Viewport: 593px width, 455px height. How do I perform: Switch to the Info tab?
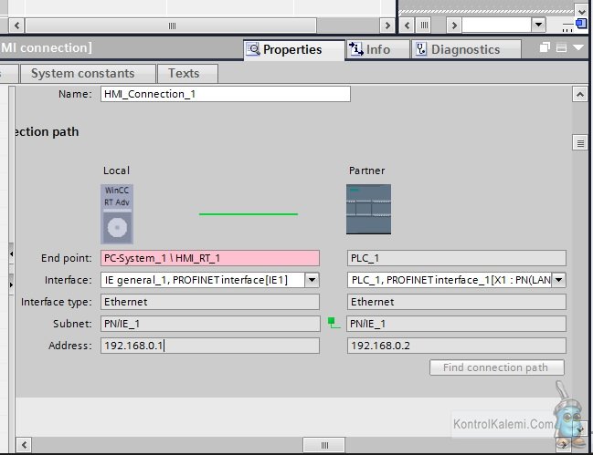point(377,50)
